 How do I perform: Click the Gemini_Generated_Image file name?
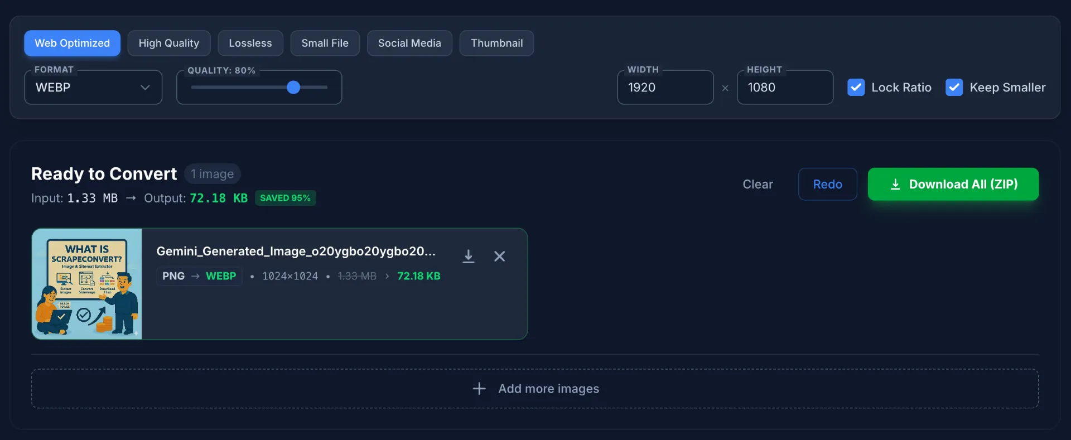click(x=296, y=251)
